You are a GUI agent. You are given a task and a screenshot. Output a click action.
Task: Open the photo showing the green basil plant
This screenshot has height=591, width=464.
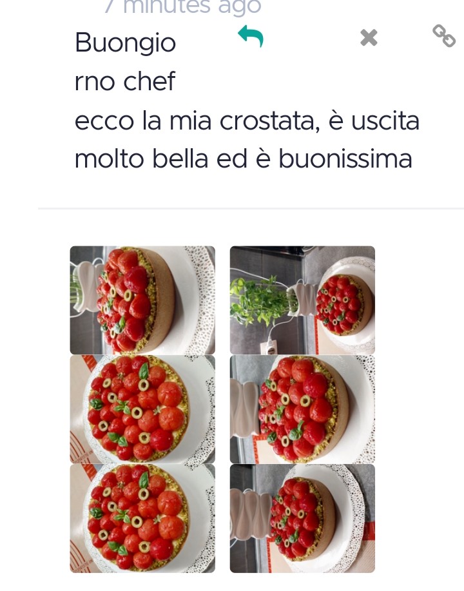click(302, 300)
